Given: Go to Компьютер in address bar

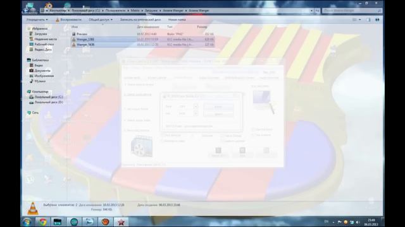Looking at the screenshot, I should pos(58,11).
